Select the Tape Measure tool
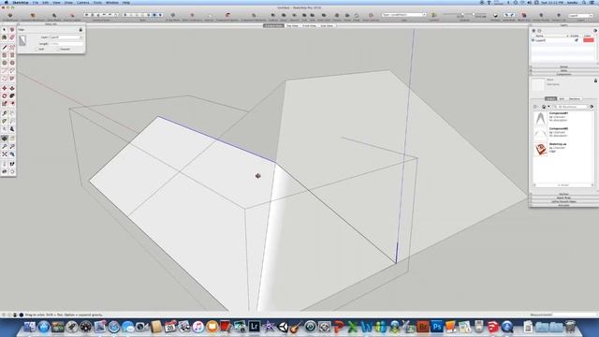Screen dimensions: 599x337 coord(4,113)
